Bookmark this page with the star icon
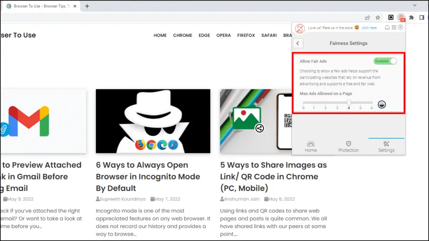This screenshot has width=429, height=241. click(x=378, y=18)
